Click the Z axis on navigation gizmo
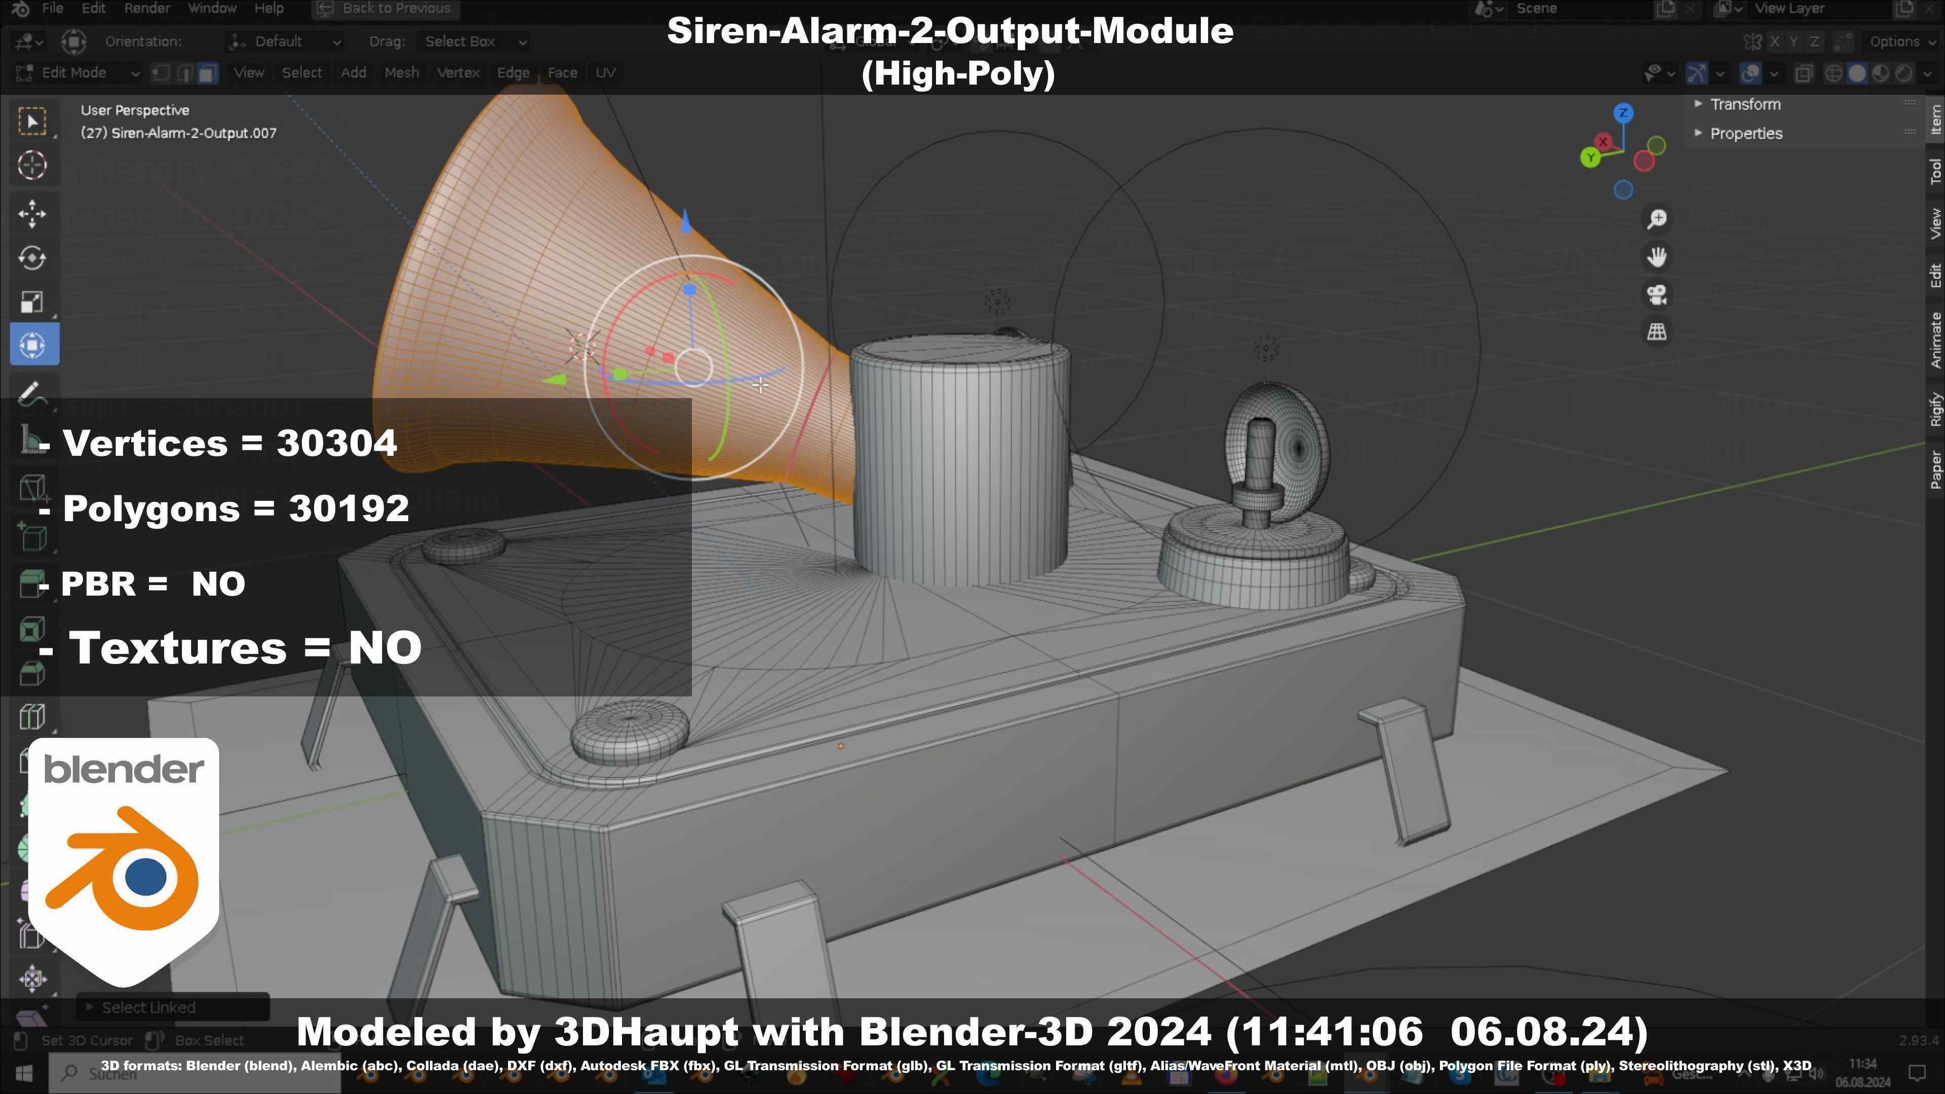 1623,113
